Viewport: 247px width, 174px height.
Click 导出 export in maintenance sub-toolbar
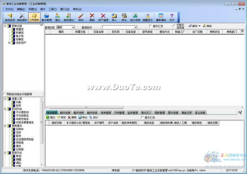(x=83, y=117)
